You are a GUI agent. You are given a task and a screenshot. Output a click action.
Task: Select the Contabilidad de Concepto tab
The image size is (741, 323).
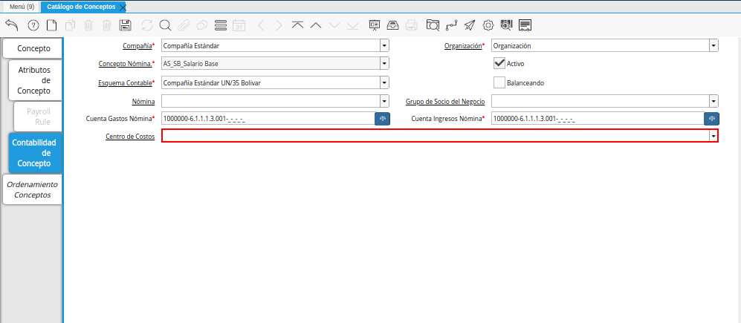pyautogui.click(x=35, y=153)
